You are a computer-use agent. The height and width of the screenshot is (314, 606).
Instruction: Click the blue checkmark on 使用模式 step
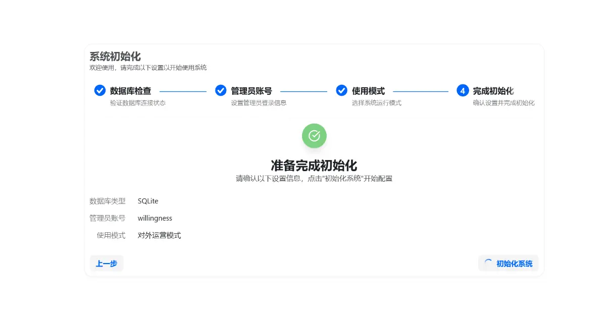coord(341,90)
